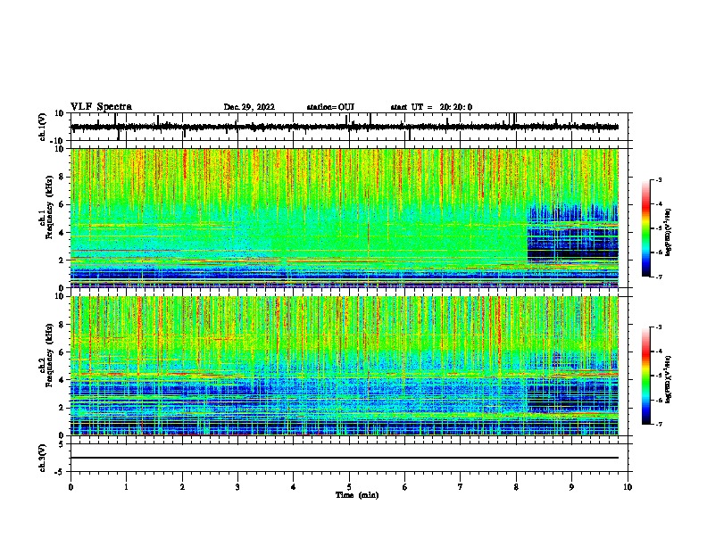
Task: Click the "VLF Spectra" title text
Action: coord(101,106)
